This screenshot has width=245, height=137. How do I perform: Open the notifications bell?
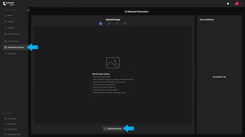(x=228, y=4)
